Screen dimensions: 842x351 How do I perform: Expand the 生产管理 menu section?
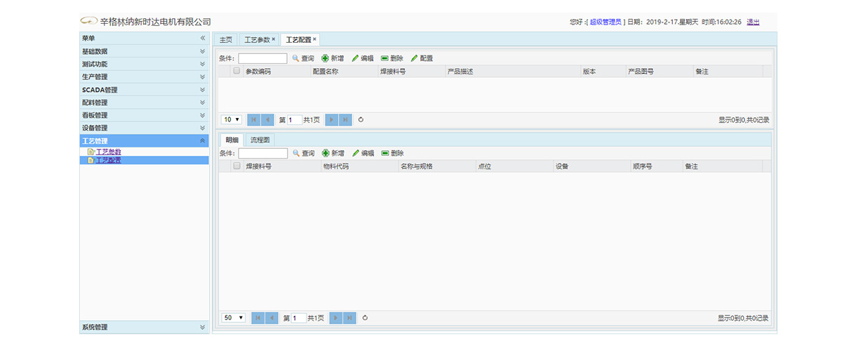202,77
